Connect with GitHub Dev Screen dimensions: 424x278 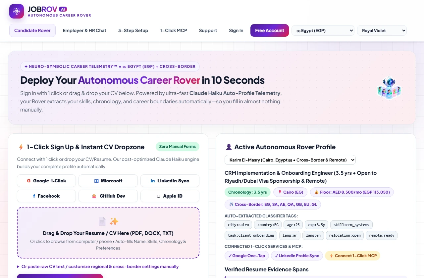108,196
